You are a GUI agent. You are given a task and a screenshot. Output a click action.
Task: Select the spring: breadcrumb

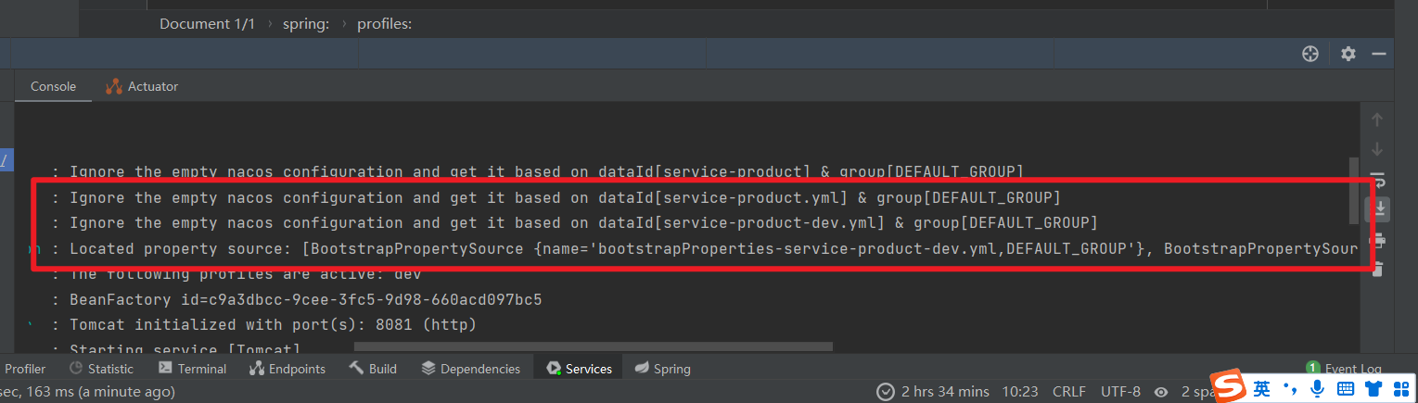point(306,24)
